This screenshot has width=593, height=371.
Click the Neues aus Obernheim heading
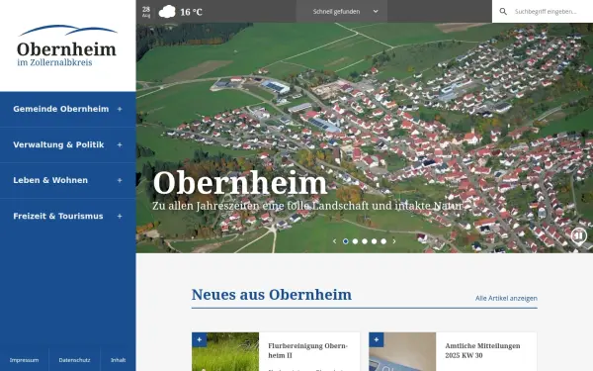point(272,295)
